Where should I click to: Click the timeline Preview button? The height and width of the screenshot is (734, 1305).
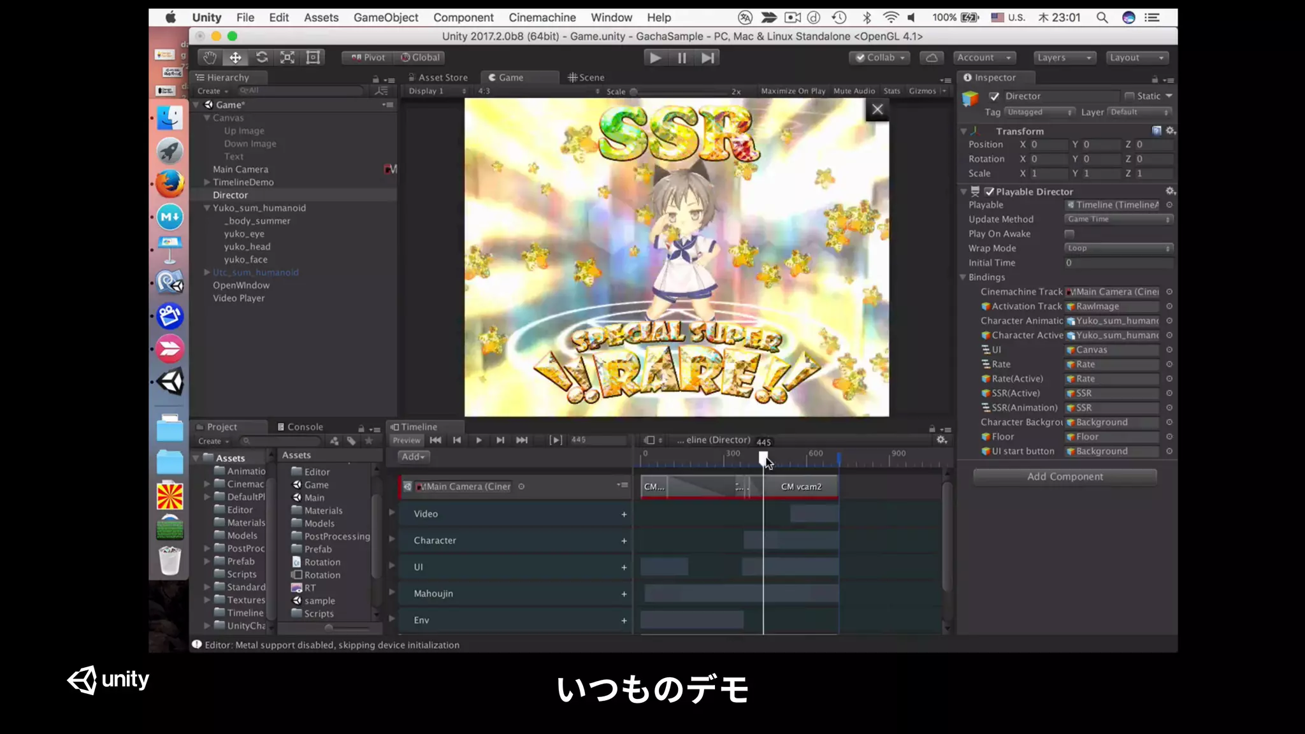point(407,440)
